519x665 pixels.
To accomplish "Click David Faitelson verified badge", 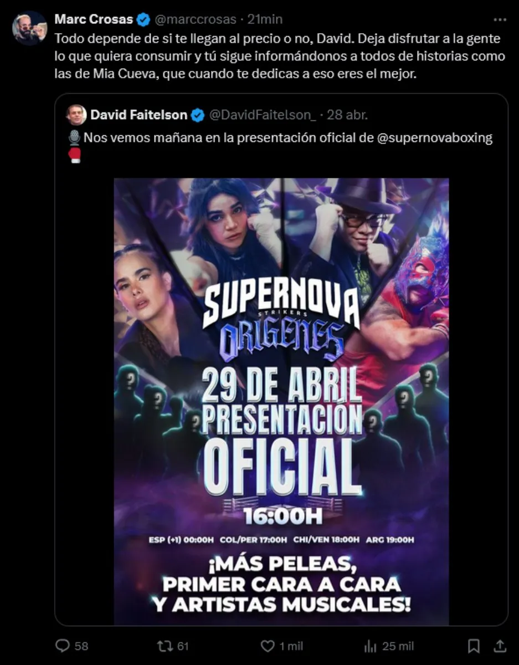I will [197, 115].
